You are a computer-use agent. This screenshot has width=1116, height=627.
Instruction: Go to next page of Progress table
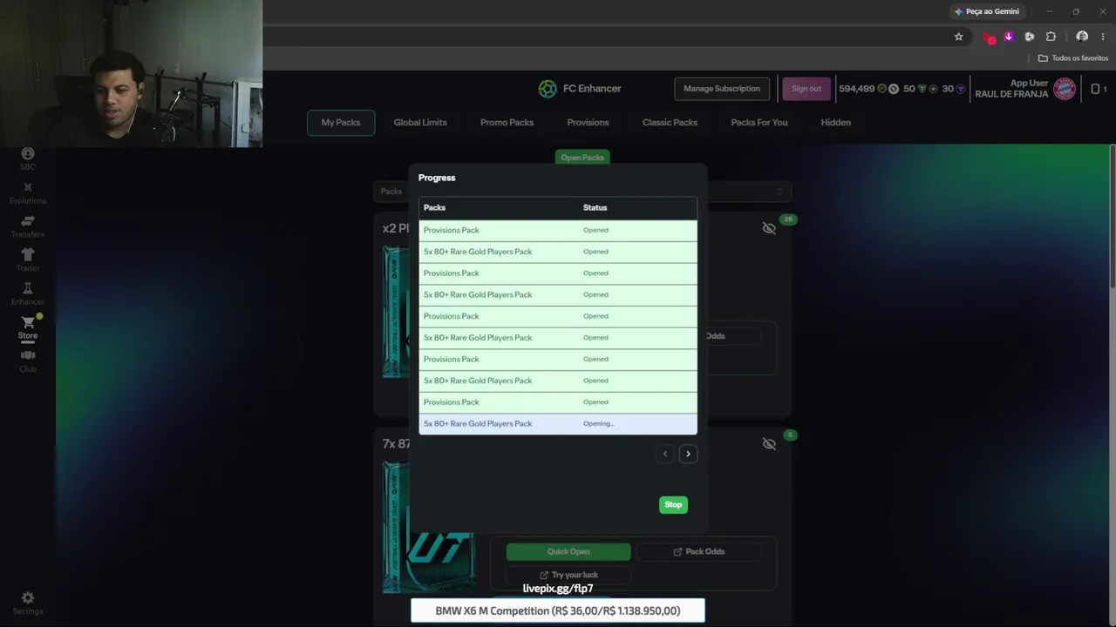pyautogui.click(x=688, y=454)
